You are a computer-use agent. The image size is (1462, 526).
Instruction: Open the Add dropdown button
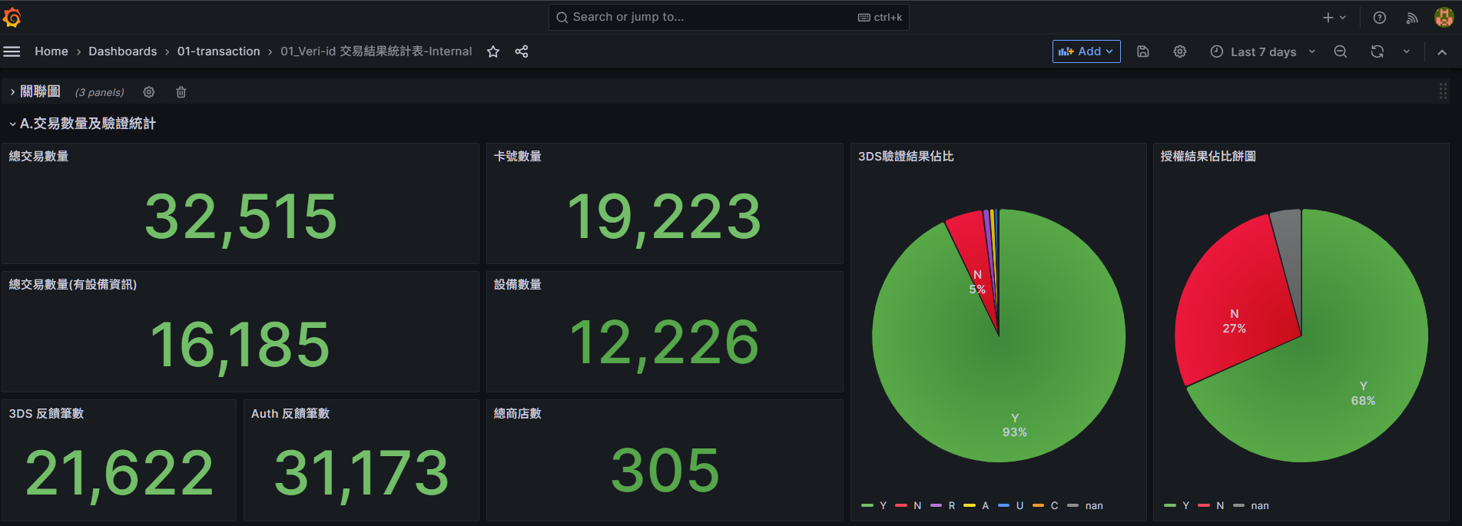(x=1086, y=51)
